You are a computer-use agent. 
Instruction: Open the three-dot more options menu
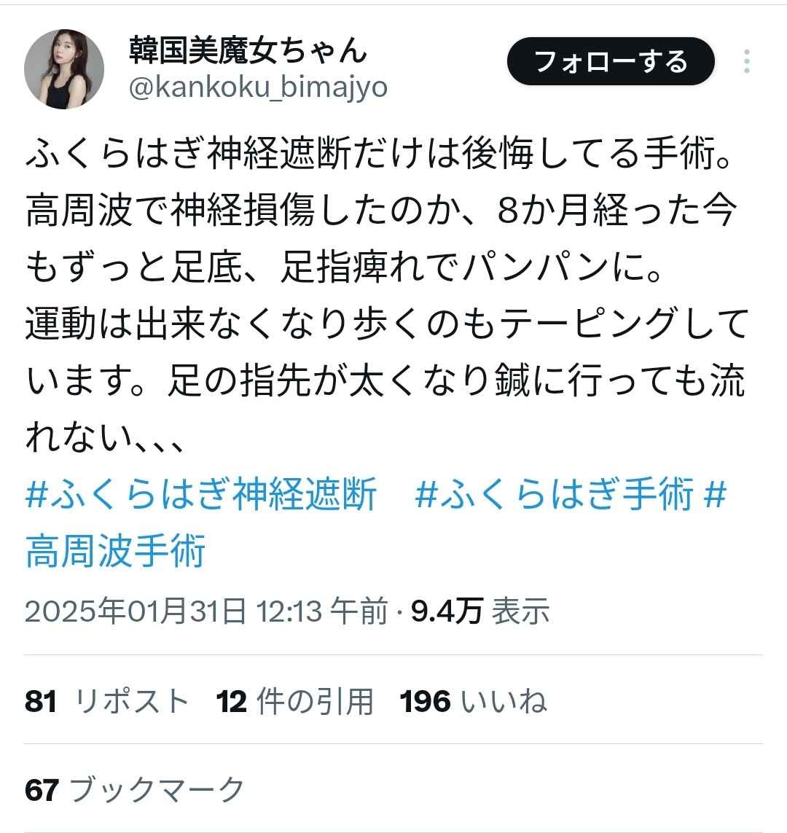click(747, 61)
